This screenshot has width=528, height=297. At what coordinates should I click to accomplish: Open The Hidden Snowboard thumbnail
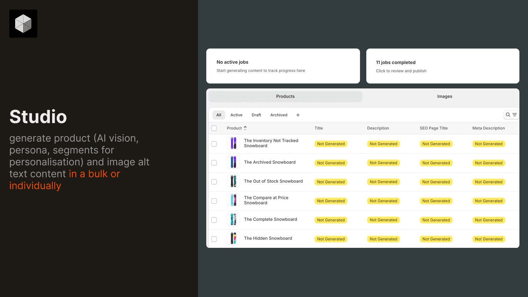pyautogui.click(x=233, y=238)
